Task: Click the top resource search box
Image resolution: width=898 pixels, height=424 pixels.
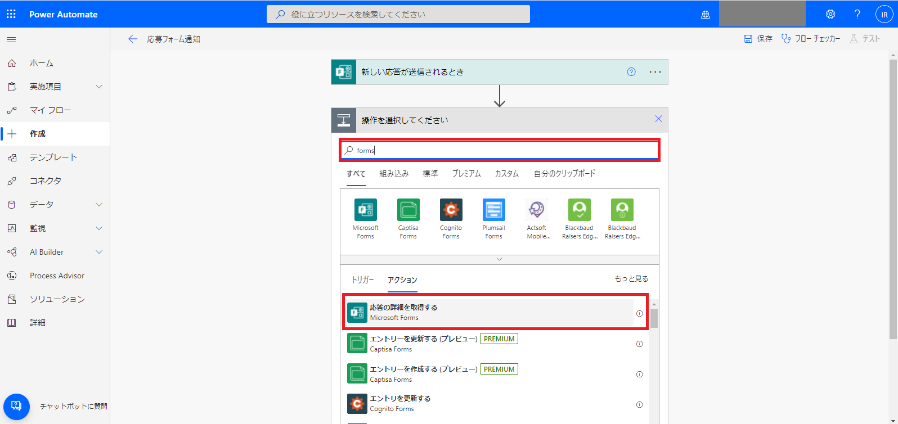Action: tap(398, 14)
